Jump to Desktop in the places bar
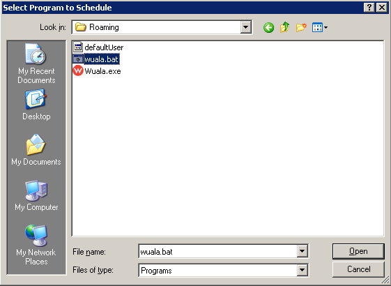This screenshot has width=391, height=286. [36, 105]
